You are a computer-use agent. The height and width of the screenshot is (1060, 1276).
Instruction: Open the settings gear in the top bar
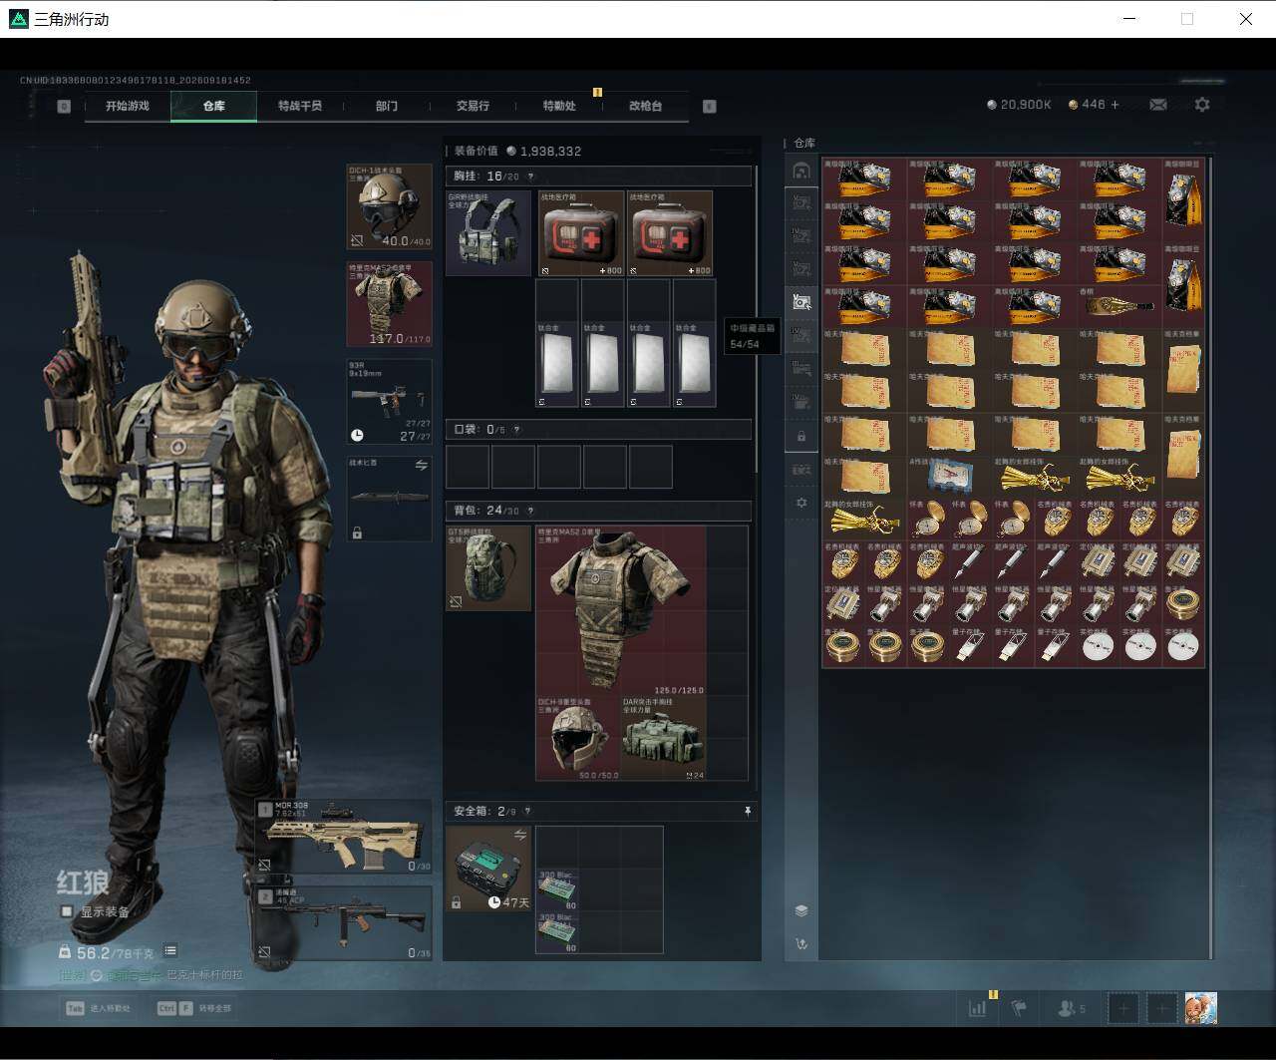(1202, 105)
